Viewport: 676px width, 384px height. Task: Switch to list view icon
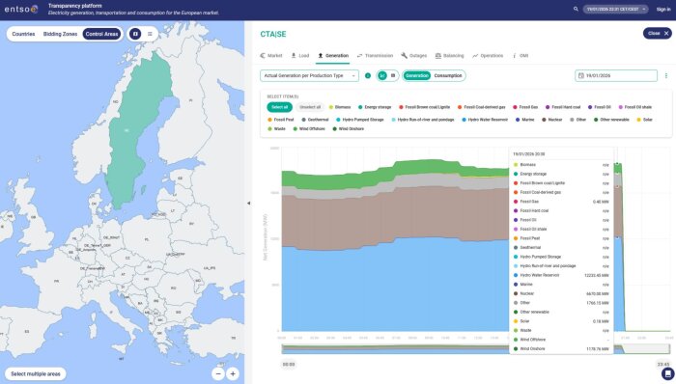point(150,34)
